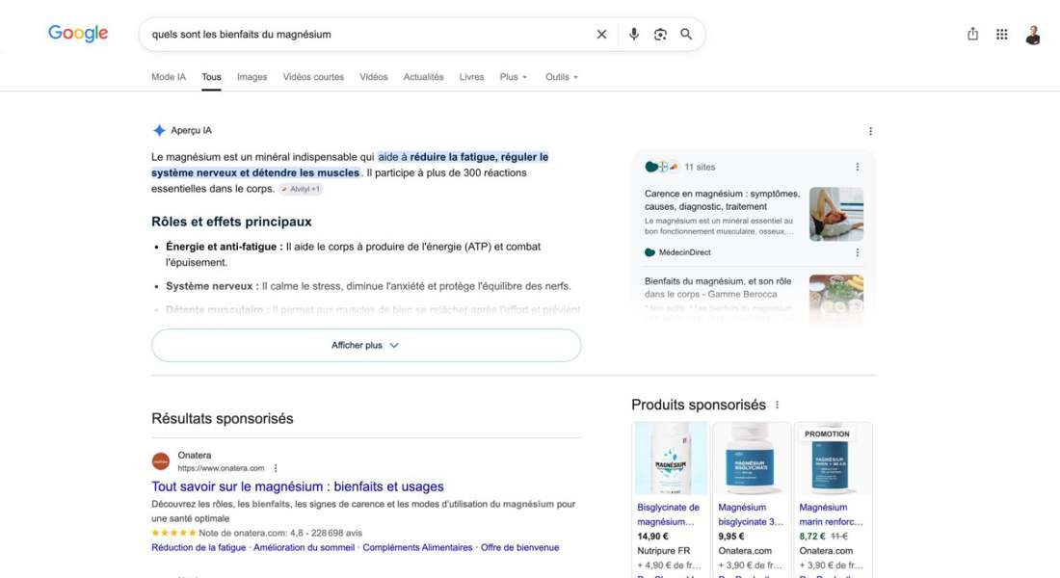Viewport: 1060px width, 578px height.
Task: Open the Compléments Alimentaires sitelink
Action: click(417, 547)
